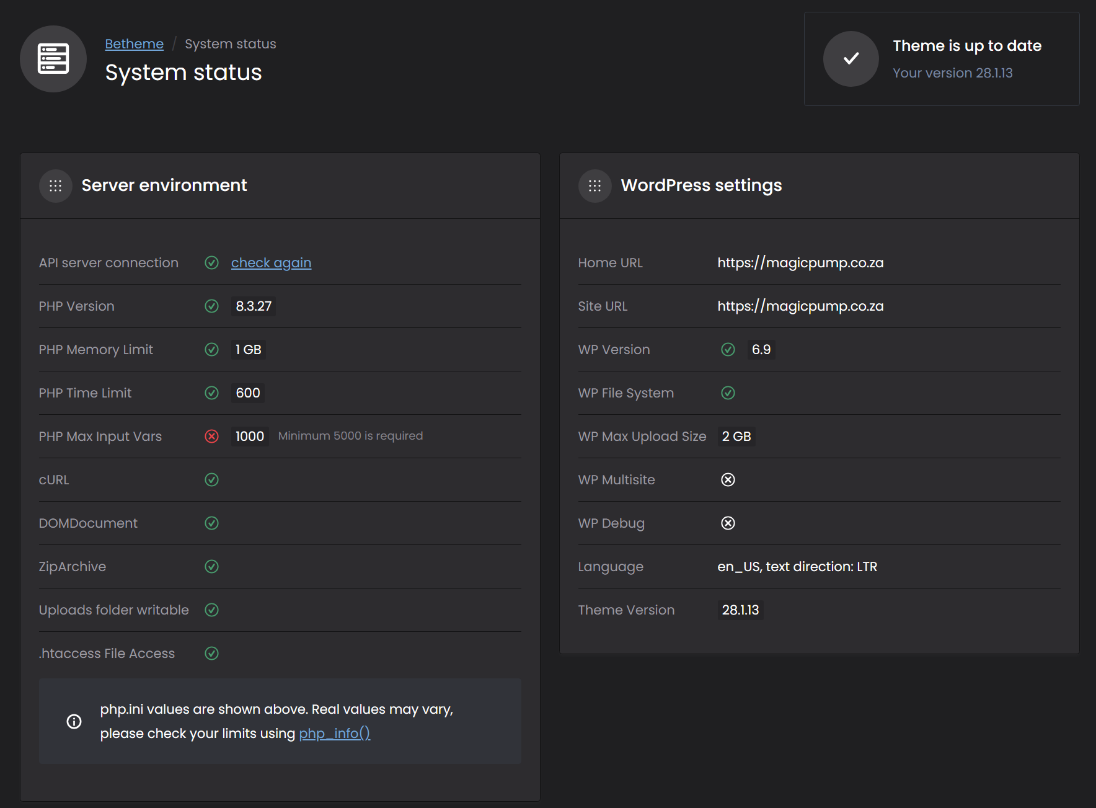Click the WP Debug disabled X icon
Viewport: 1096px width, 808px height.
(728, 523)
